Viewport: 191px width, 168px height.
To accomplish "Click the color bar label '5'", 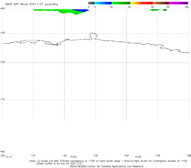I will [95, 7].
